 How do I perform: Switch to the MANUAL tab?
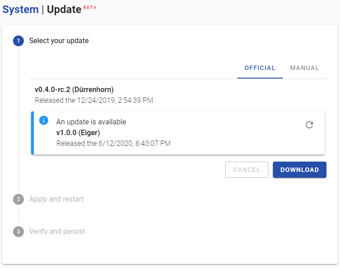(304, 68)
